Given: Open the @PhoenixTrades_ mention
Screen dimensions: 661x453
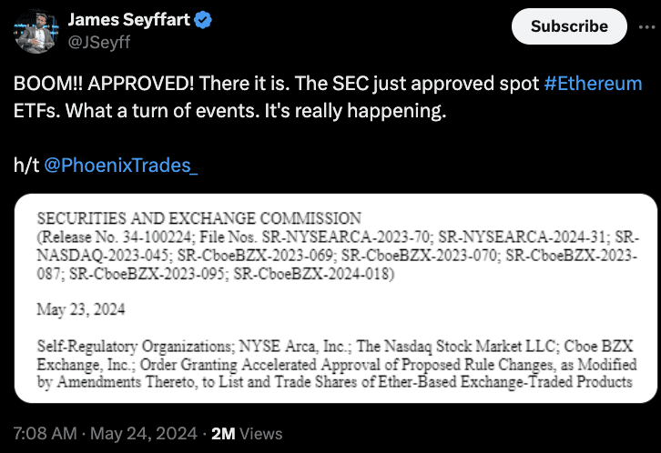Looking at the screenshot, I should [x=120, y=166].
